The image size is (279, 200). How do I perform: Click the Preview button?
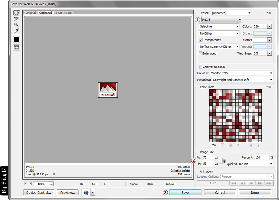(x=68, y=193)
